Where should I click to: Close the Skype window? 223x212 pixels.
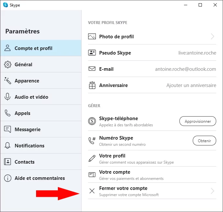pos(215,5)
